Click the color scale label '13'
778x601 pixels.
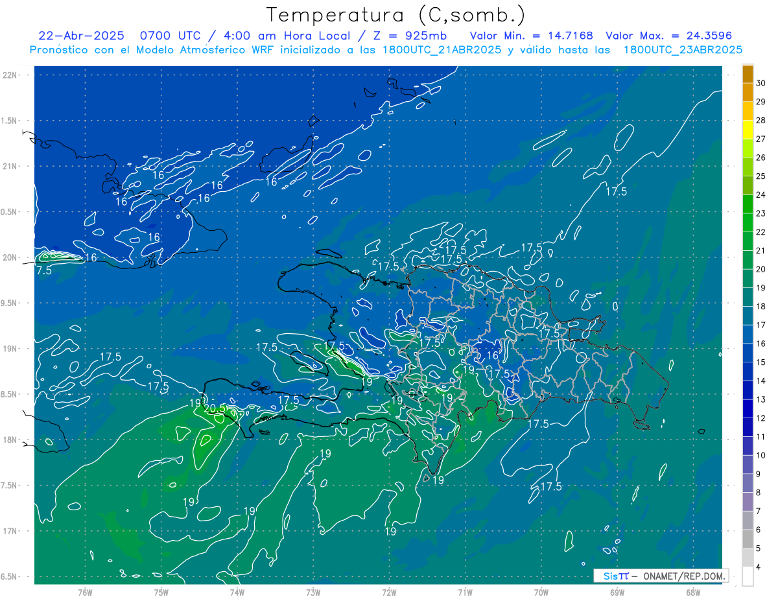coord(761,399)
